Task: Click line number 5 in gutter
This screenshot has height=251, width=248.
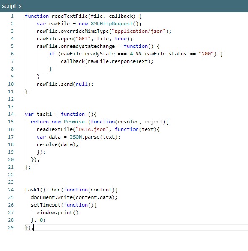Action: click(x=12, y=46)
